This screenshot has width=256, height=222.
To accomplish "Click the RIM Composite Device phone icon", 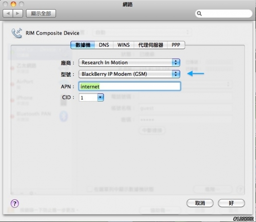I will click(x=17, y=33).
